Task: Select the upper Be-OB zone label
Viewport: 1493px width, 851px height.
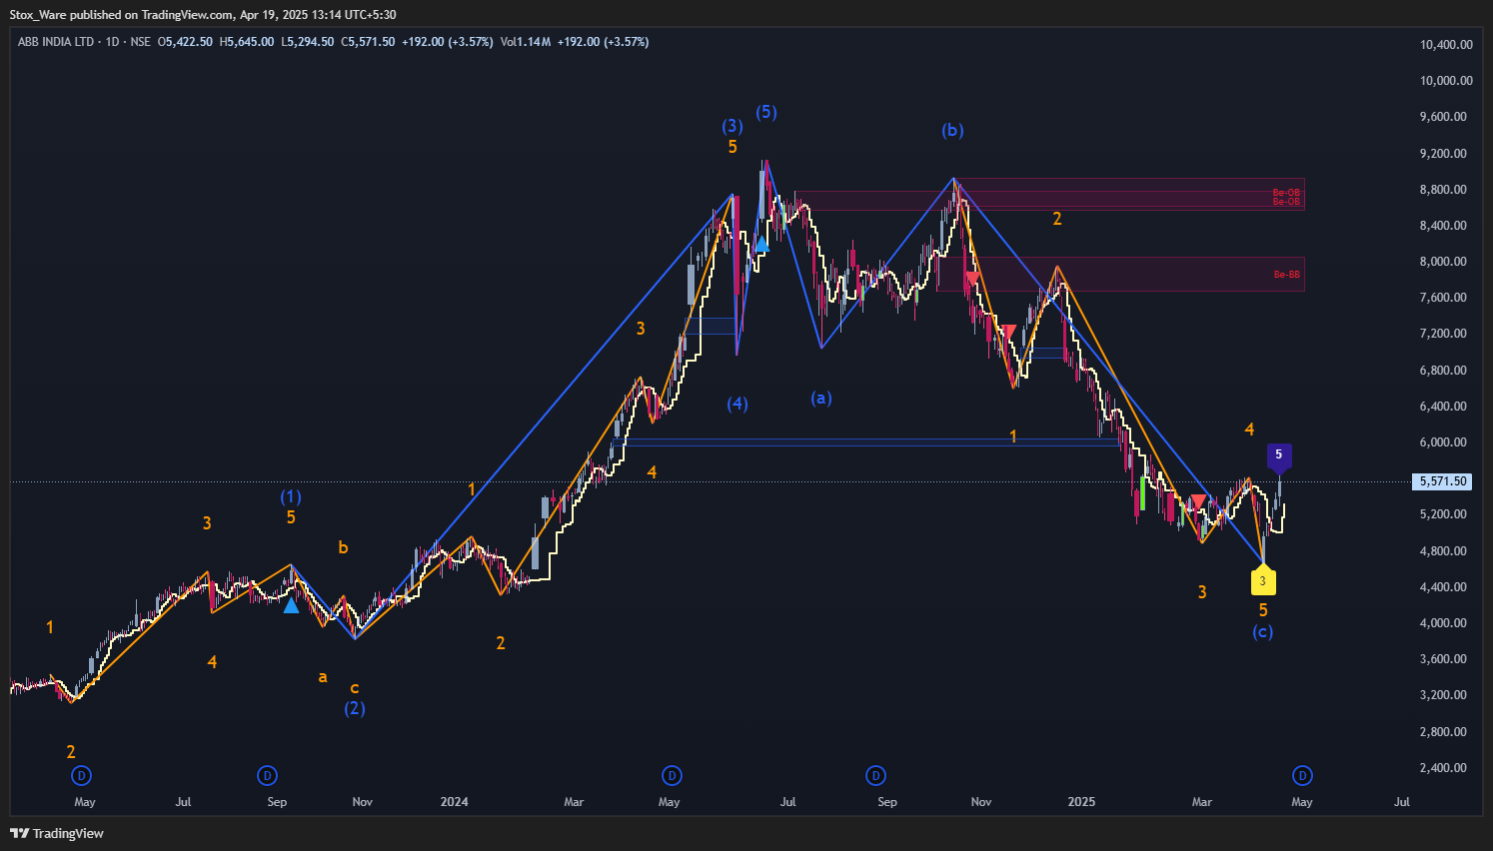Action: tap(1286, 193)
